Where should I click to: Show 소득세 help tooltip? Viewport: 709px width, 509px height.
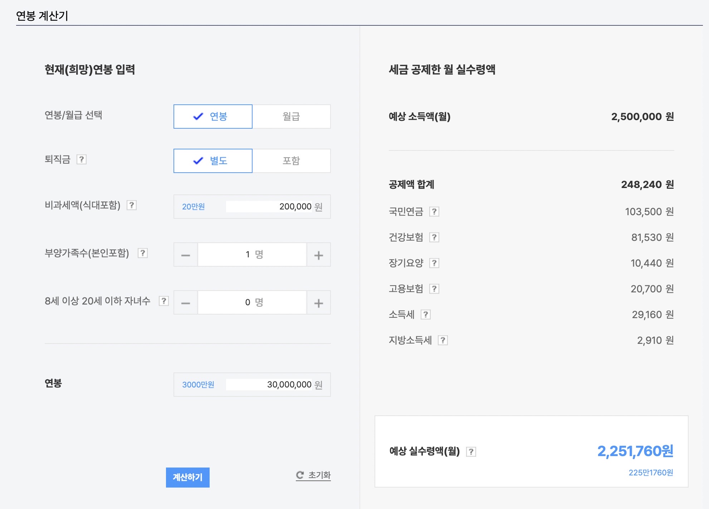426,315
